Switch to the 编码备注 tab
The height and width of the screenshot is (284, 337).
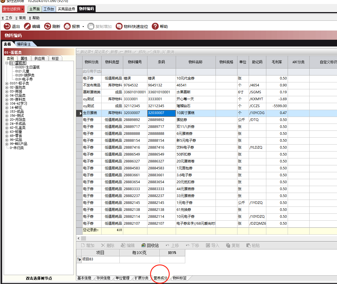24,44
